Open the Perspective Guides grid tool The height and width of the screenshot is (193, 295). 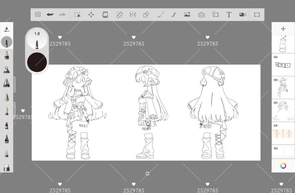[202, 15]
